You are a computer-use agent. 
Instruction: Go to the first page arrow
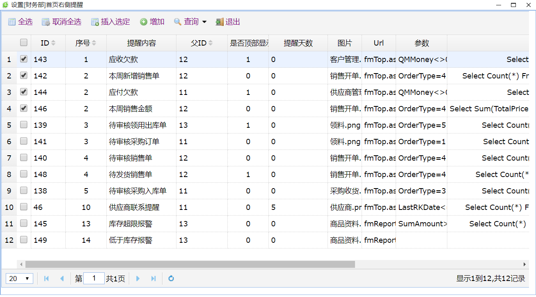[46, 279]
